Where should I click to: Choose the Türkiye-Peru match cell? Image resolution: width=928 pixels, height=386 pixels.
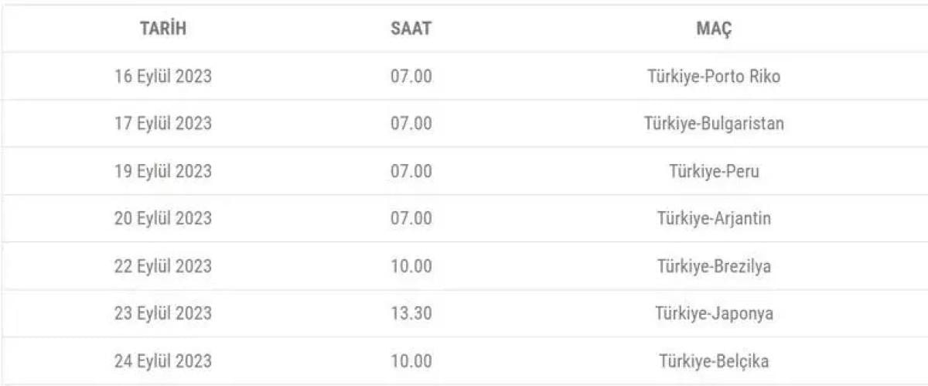[714, 171]
